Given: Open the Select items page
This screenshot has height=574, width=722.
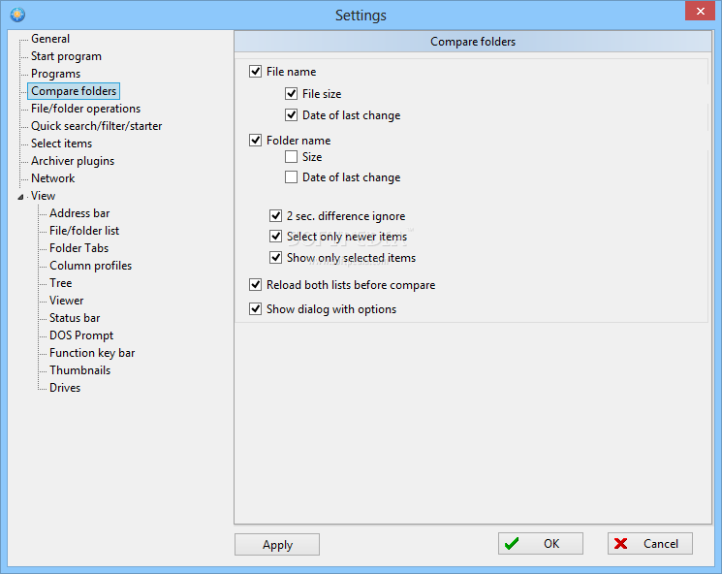Looking at the screenshot, I should 61,143.
